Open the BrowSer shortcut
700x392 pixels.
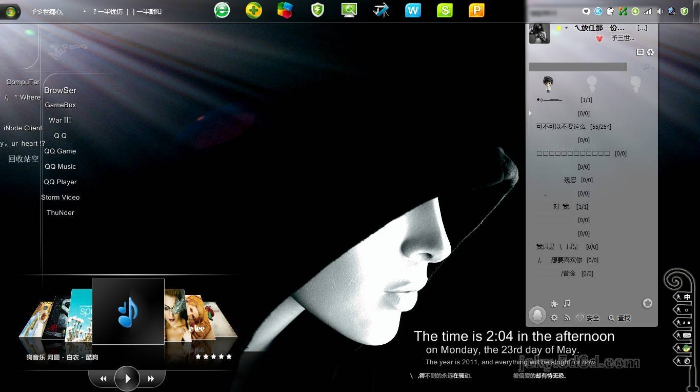coord(60,90)
